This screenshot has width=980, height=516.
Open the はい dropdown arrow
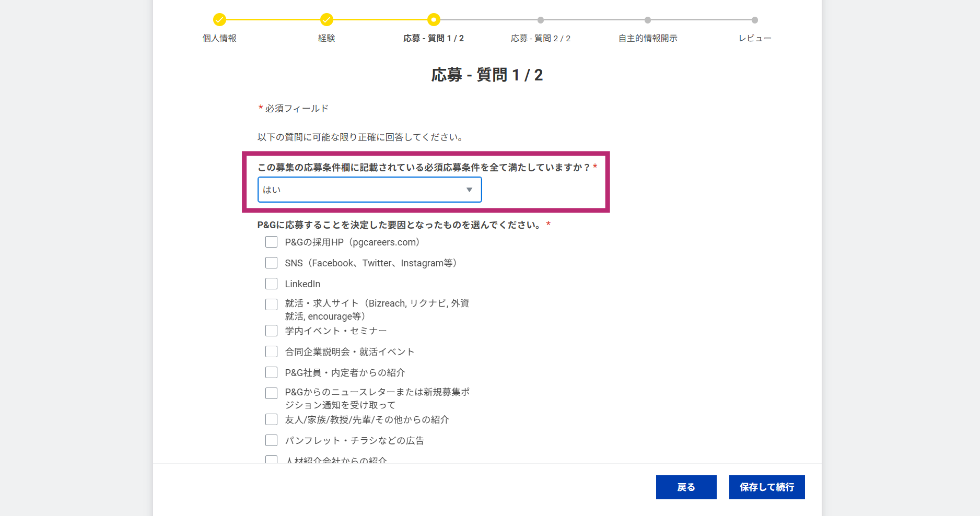click(x=469, y=190)
